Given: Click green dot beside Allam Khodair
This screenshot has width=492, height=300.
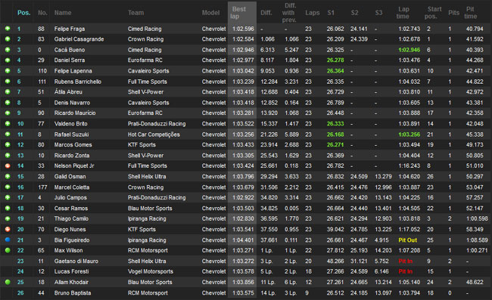Looking at the screenshot, I should (8, 282).
